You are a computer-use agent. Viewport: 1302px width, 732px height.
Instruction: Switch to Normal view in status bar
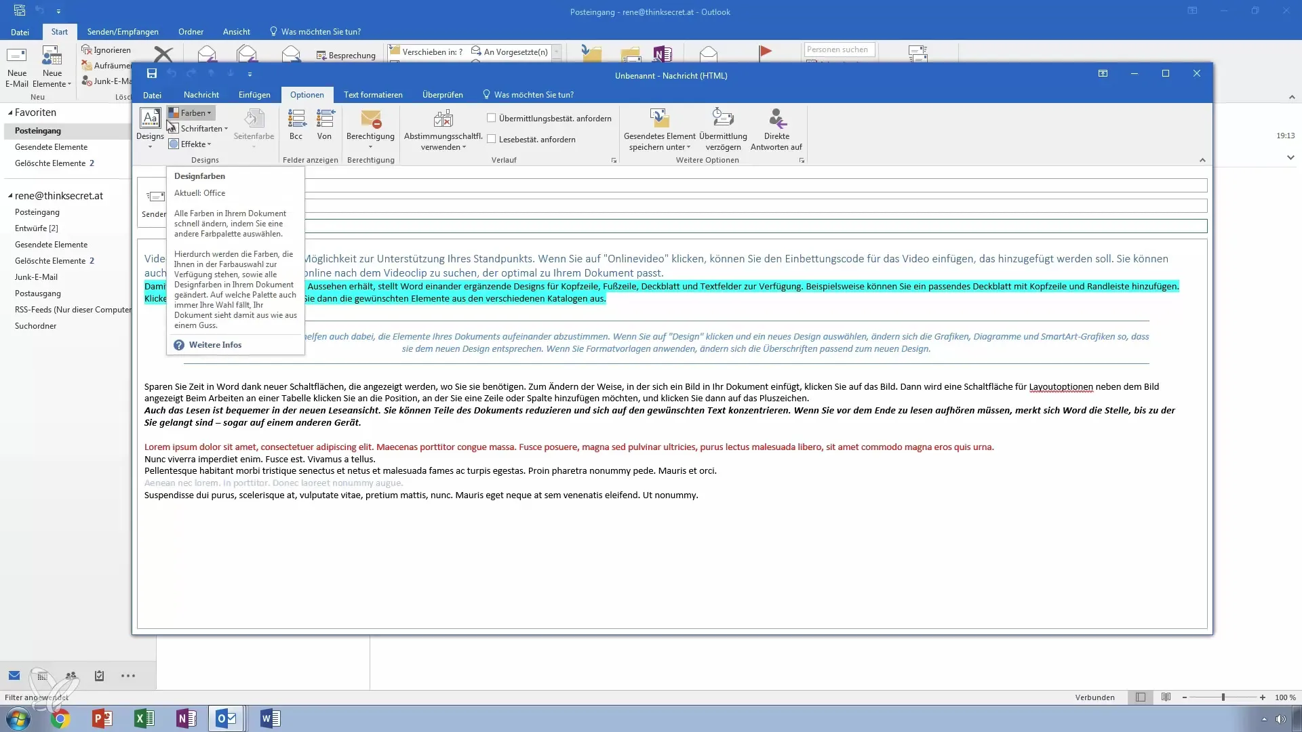[1141, 697]
